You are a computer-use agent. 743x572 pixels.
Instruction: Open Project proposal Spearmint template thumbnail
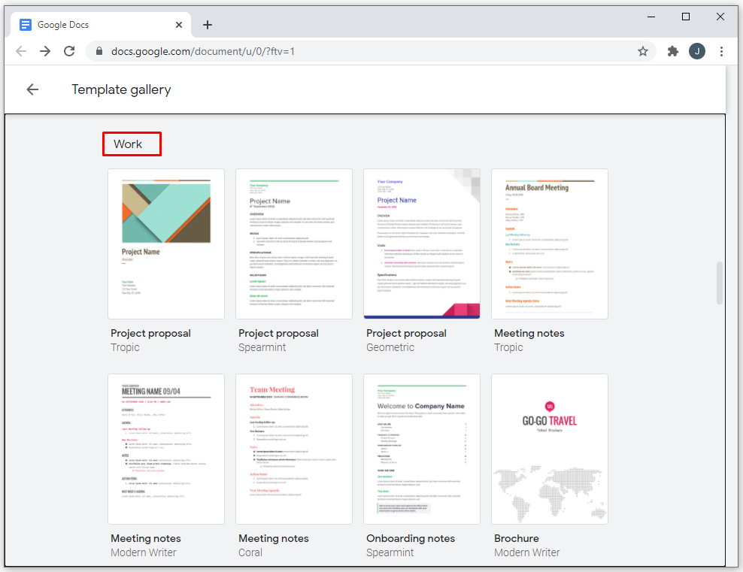point(294,244)
